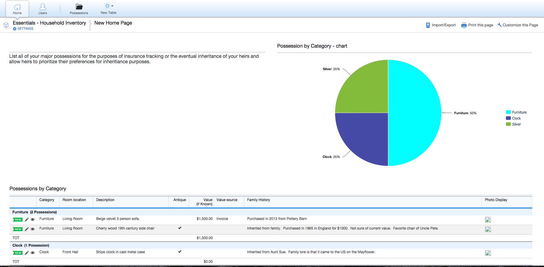544x267 pixels.
Task: Open photo thumbnail for cherry wood chair
Action: (488, 229)
